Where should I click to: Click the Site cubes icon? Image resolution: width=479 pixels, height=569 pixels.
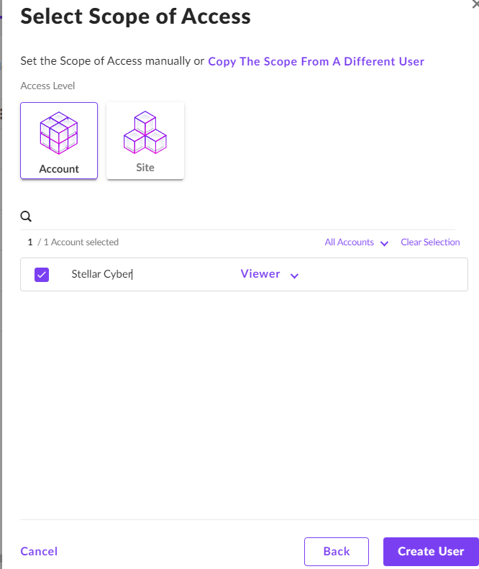coord(145,132)
